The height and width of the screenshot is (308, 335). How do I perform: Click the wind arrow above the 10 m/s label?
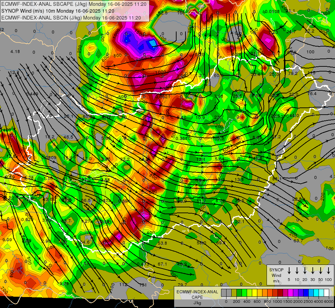(x=297, y=270)
